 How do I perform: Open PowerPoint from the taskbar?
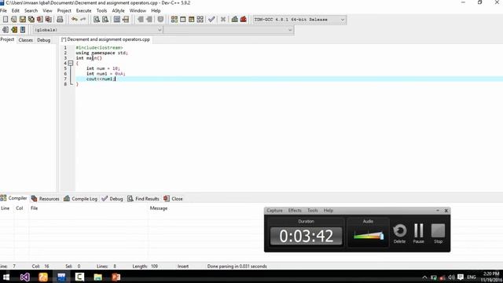coord(116,277)
